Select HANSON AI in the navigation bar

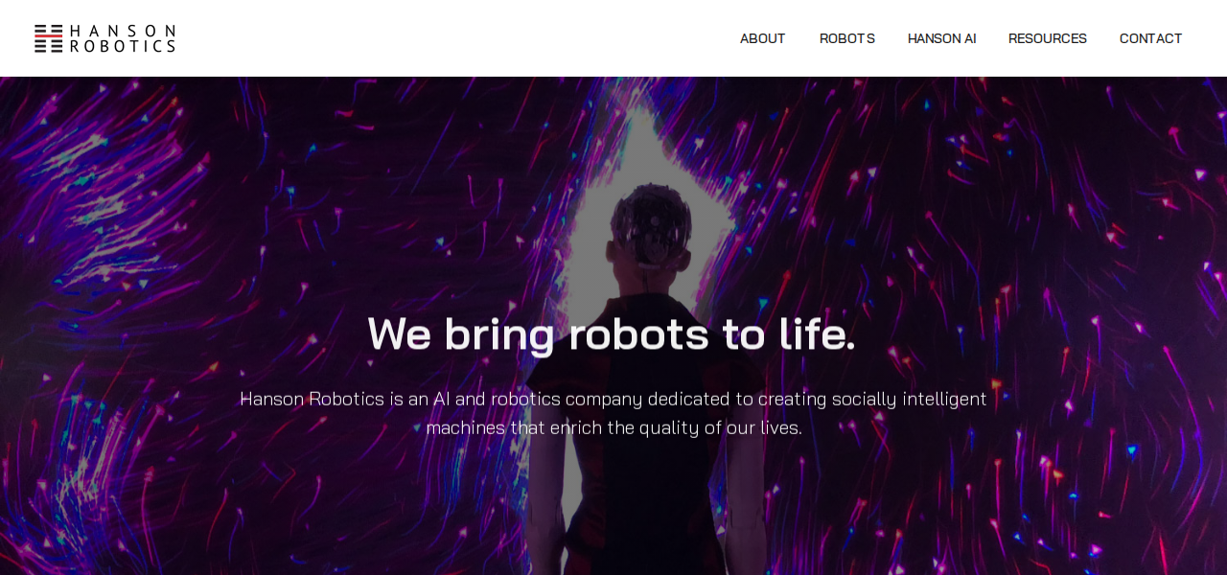click(x=941, y=38)
